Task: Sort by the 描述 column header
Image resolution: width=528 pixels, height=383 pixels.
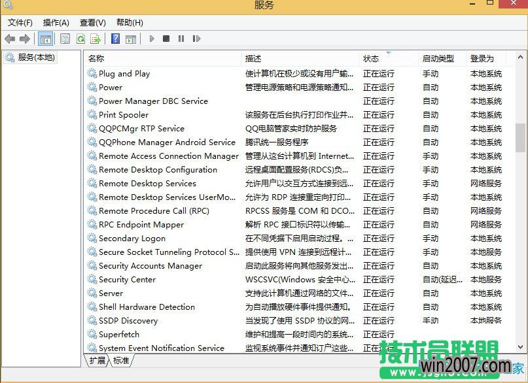Action: coord(300,59)
